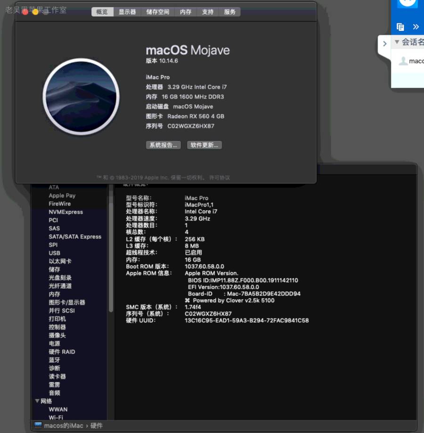The width and height of the screenshot is (424, 433).
Task: Open 电源 in the sidebar
Action: pyautogui.click(x=54, y=343)
